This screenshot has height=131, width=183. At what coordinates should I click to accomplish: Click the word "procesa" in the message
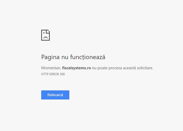click(x=115, y=68)
